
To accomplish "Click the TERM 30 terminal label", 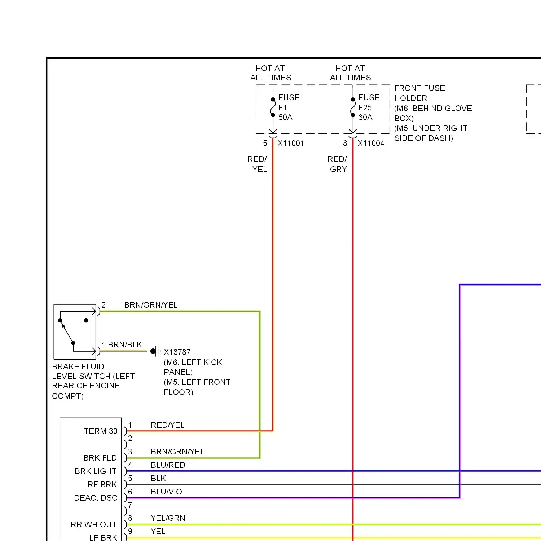I will pyautogui.click(x=101, y=431).
